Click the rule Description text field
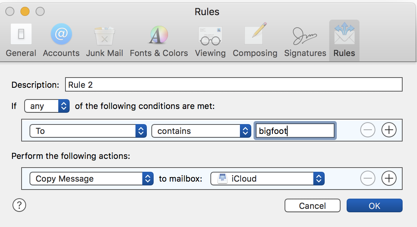The width and height of the screenshot is (417, 227). 233,85
